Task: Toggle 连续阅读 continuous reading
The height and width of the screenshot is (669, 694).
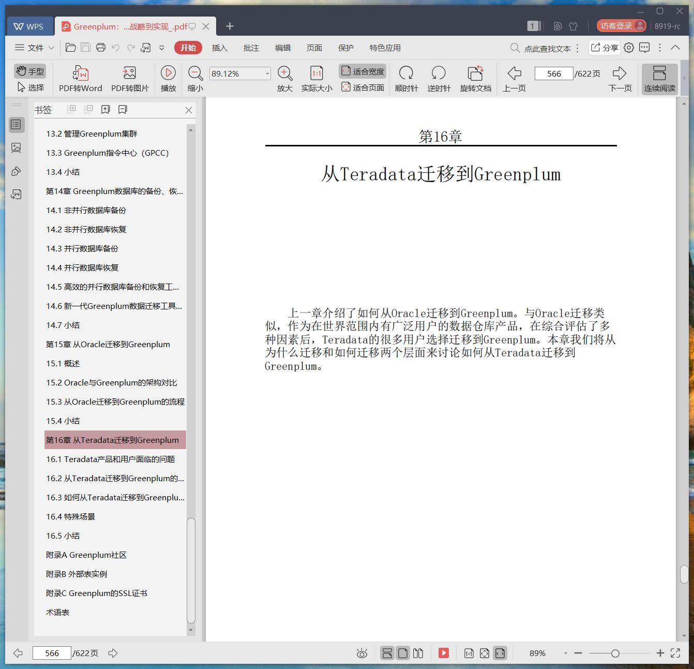Action: 659,79
